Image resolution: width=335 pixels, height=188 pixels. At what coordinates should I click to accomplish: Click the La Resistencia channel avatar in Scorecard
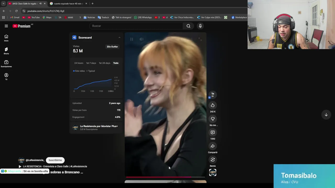tap(75, 127)
